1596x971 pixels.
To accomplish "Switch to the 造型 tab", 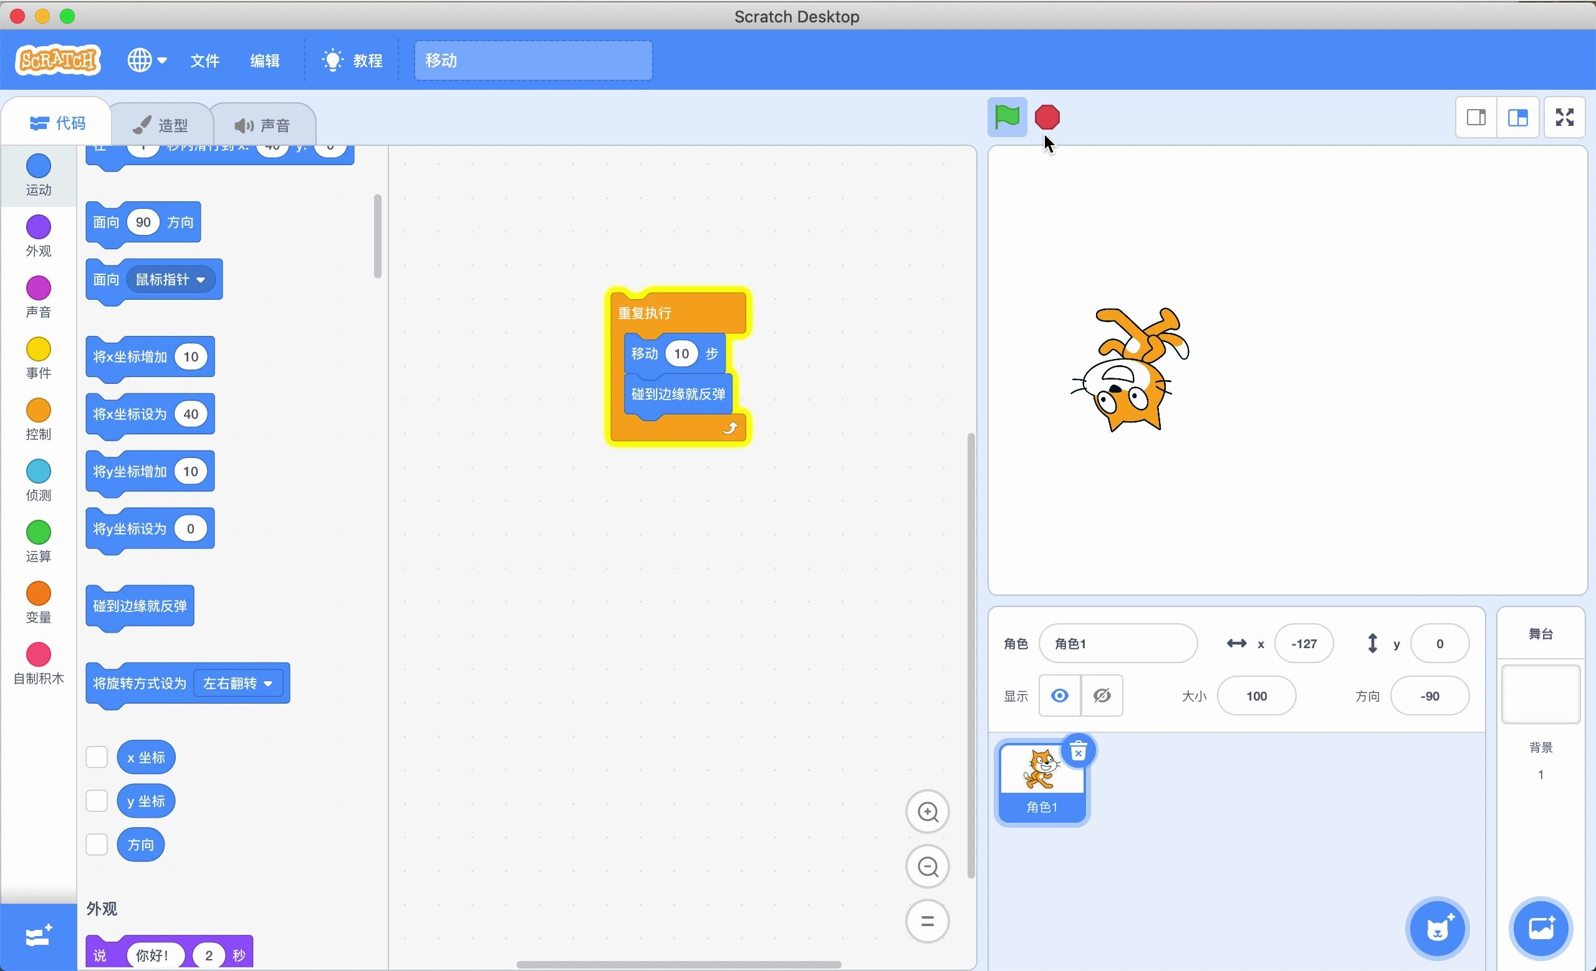I will point(161,123).
